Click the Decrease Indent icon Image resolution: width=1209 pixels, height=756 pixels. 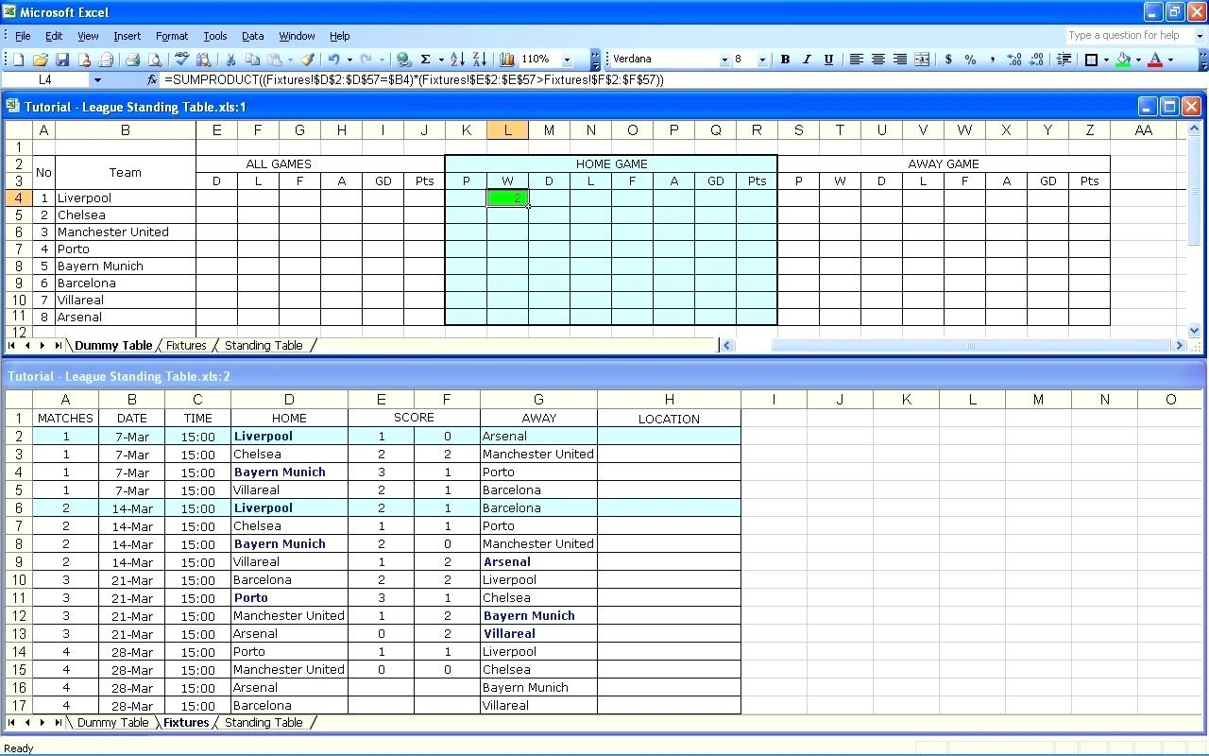pos(1064,60)
